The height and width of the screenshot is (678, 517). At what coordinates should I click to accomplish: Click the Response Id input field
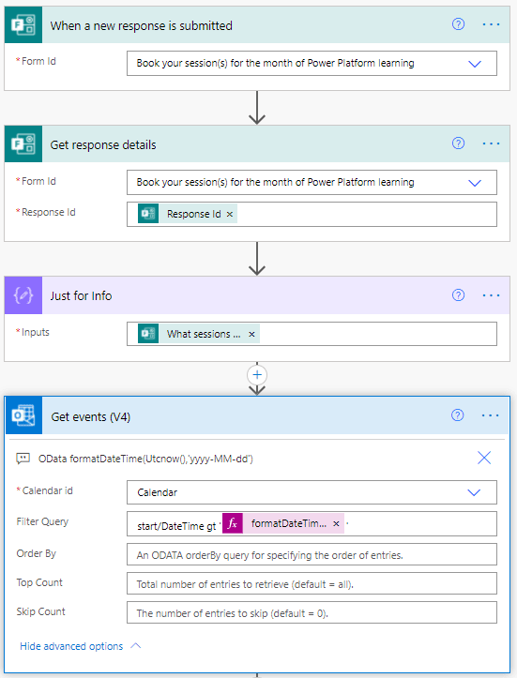coord(312,214)
